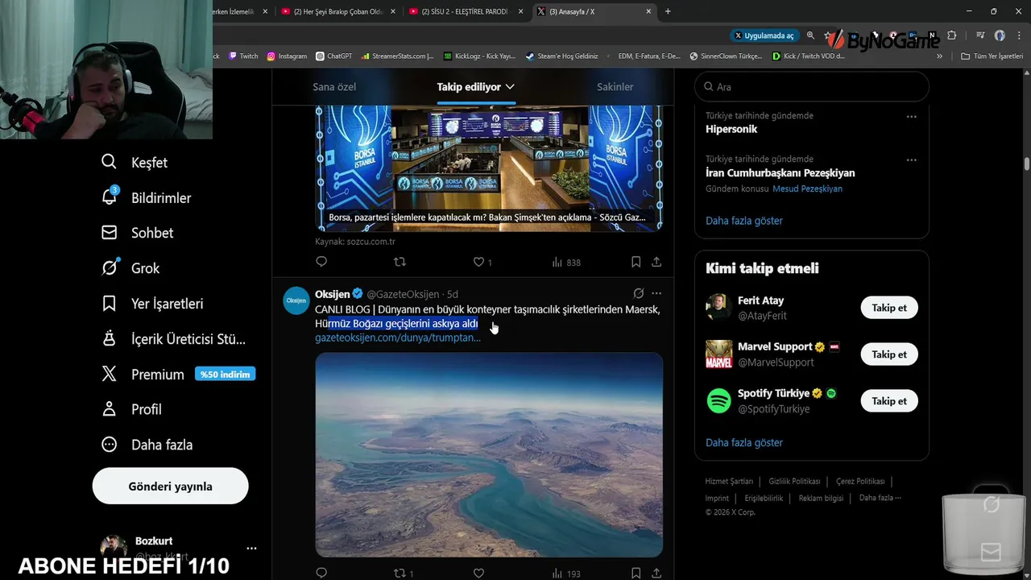Expand hidden bookmarks overflow chevron

(x=939, y=56)
